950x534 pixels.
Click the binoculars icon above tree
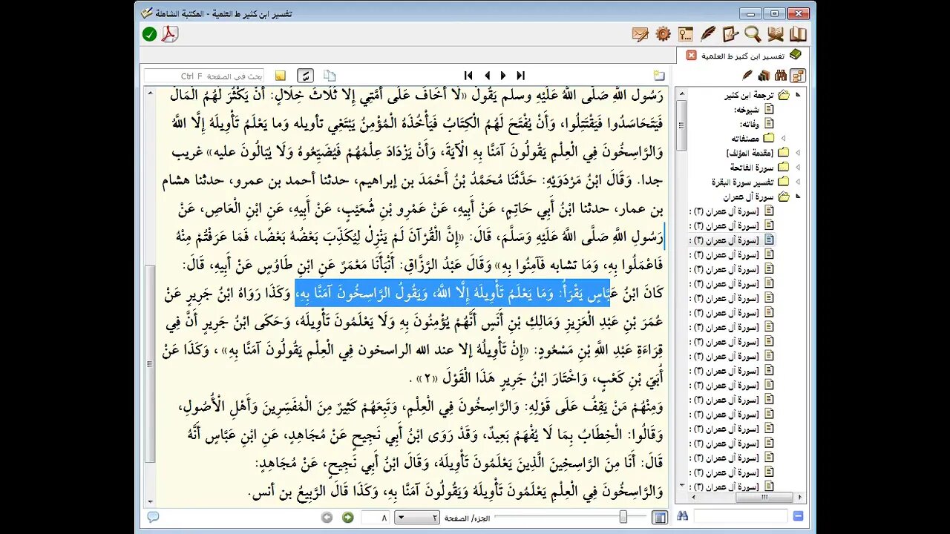(781, 76)
